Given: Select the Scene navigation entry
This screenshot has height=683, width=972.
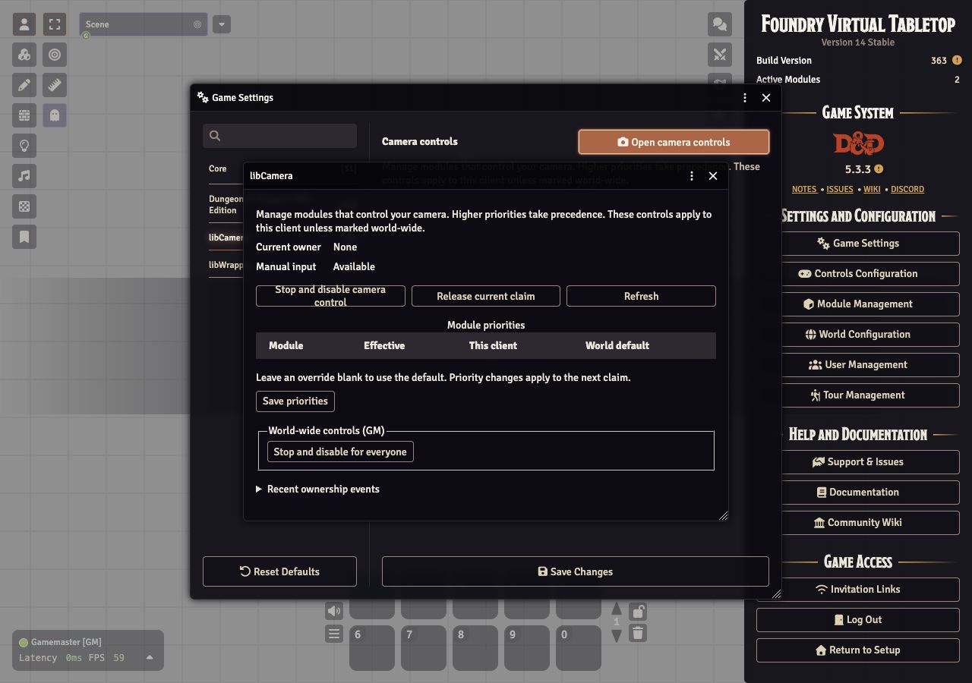Looking at the screenshot, I should pyautogui.click(x=144, y=24).
